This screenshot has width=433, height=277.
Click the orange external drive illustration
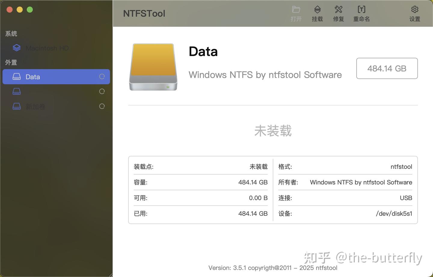point(153,67)
